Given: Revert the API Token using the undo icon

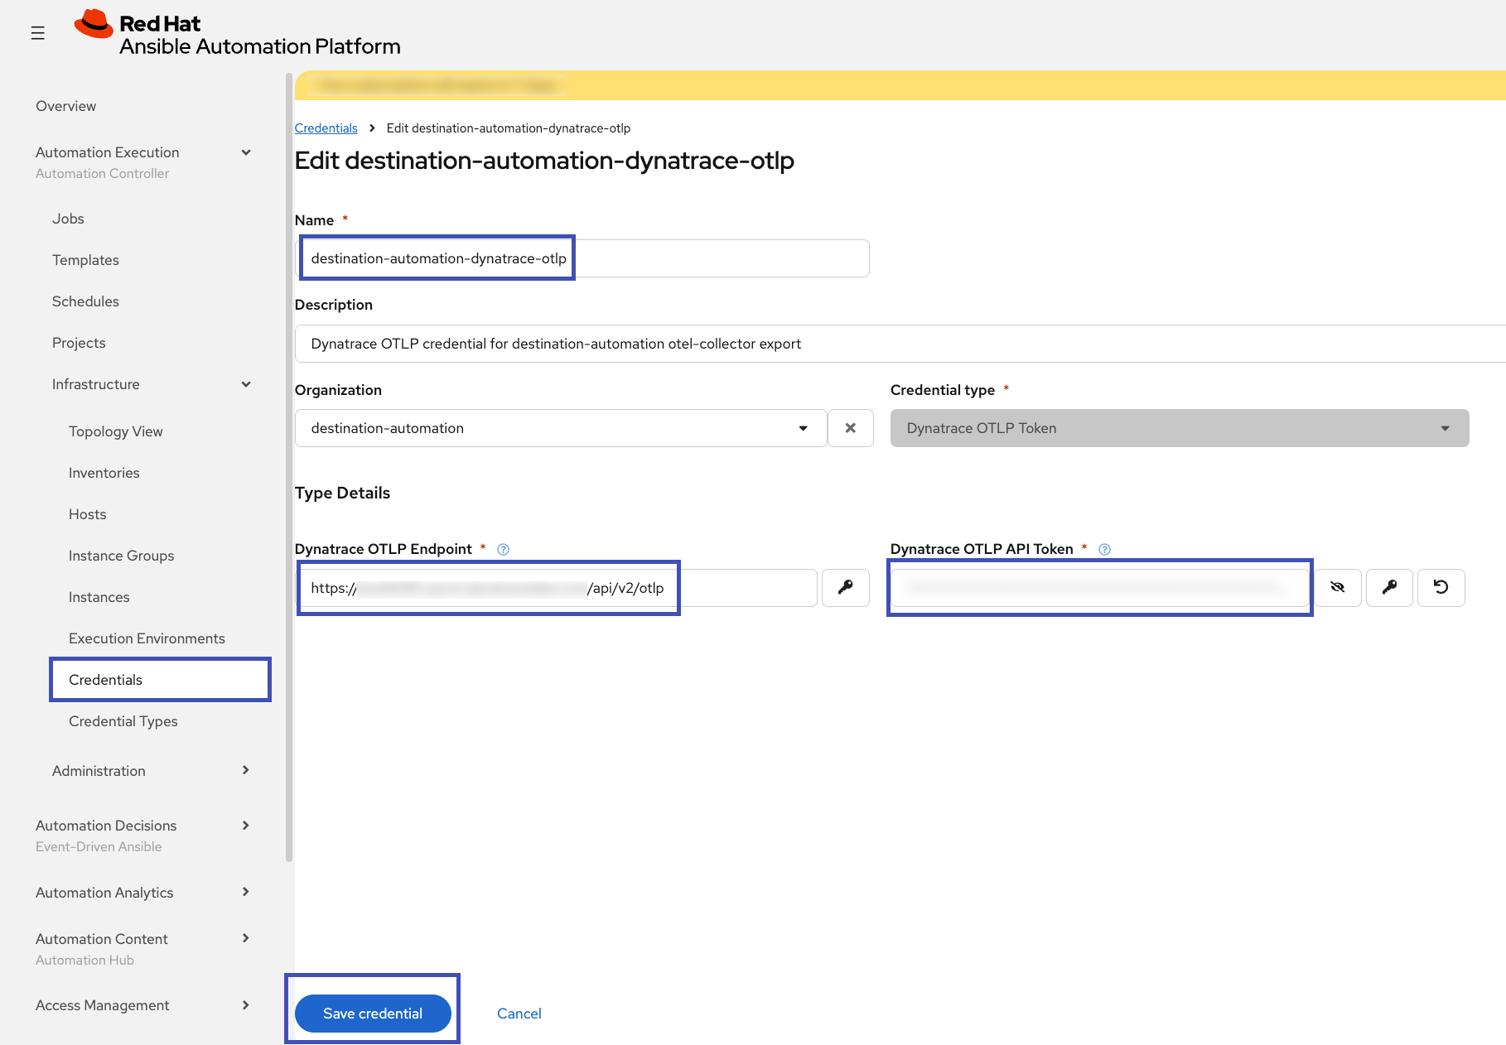Looking at the screenshot, I should 1441,588.
